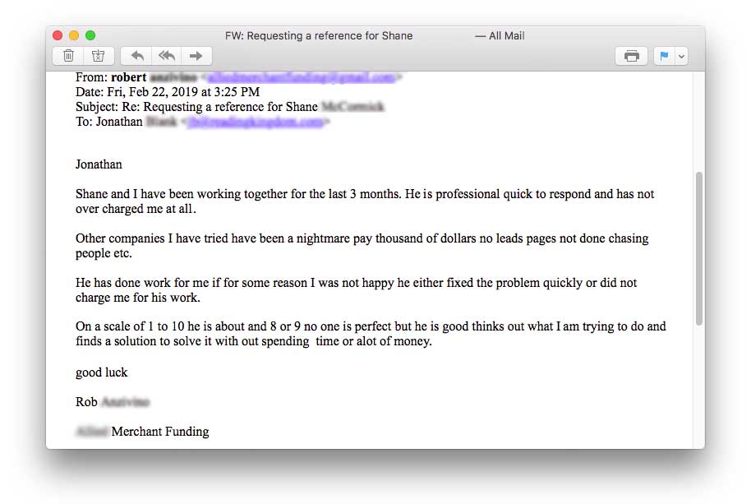The height and width of the screenshot is (504, 751).
Task: Click the Reply All double-arrow icon
Action: [167, 56]
